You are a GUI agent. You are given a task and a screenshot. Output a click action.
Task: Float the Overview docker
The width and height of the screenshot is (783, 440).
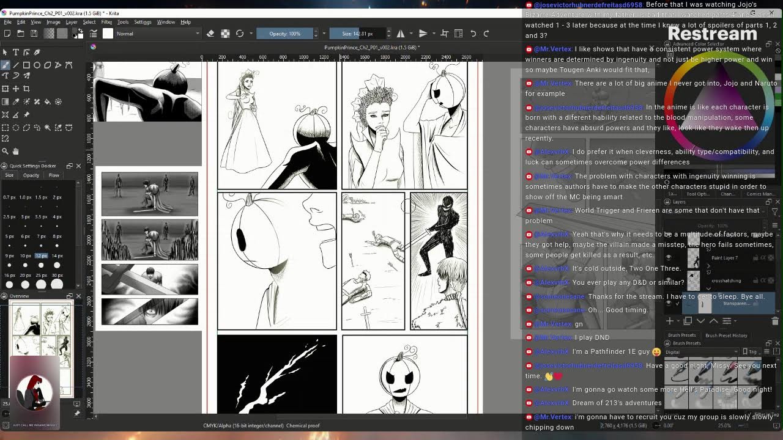[69, 296]
